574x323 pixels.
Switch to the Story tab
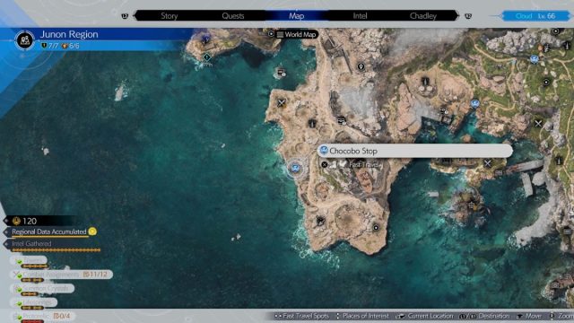click(170, 16)
